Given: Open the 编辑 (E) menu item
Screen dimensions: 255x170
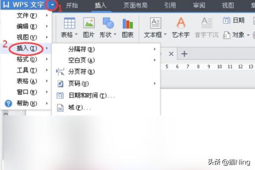Looking at the screenshot, I should coord(27,26).
